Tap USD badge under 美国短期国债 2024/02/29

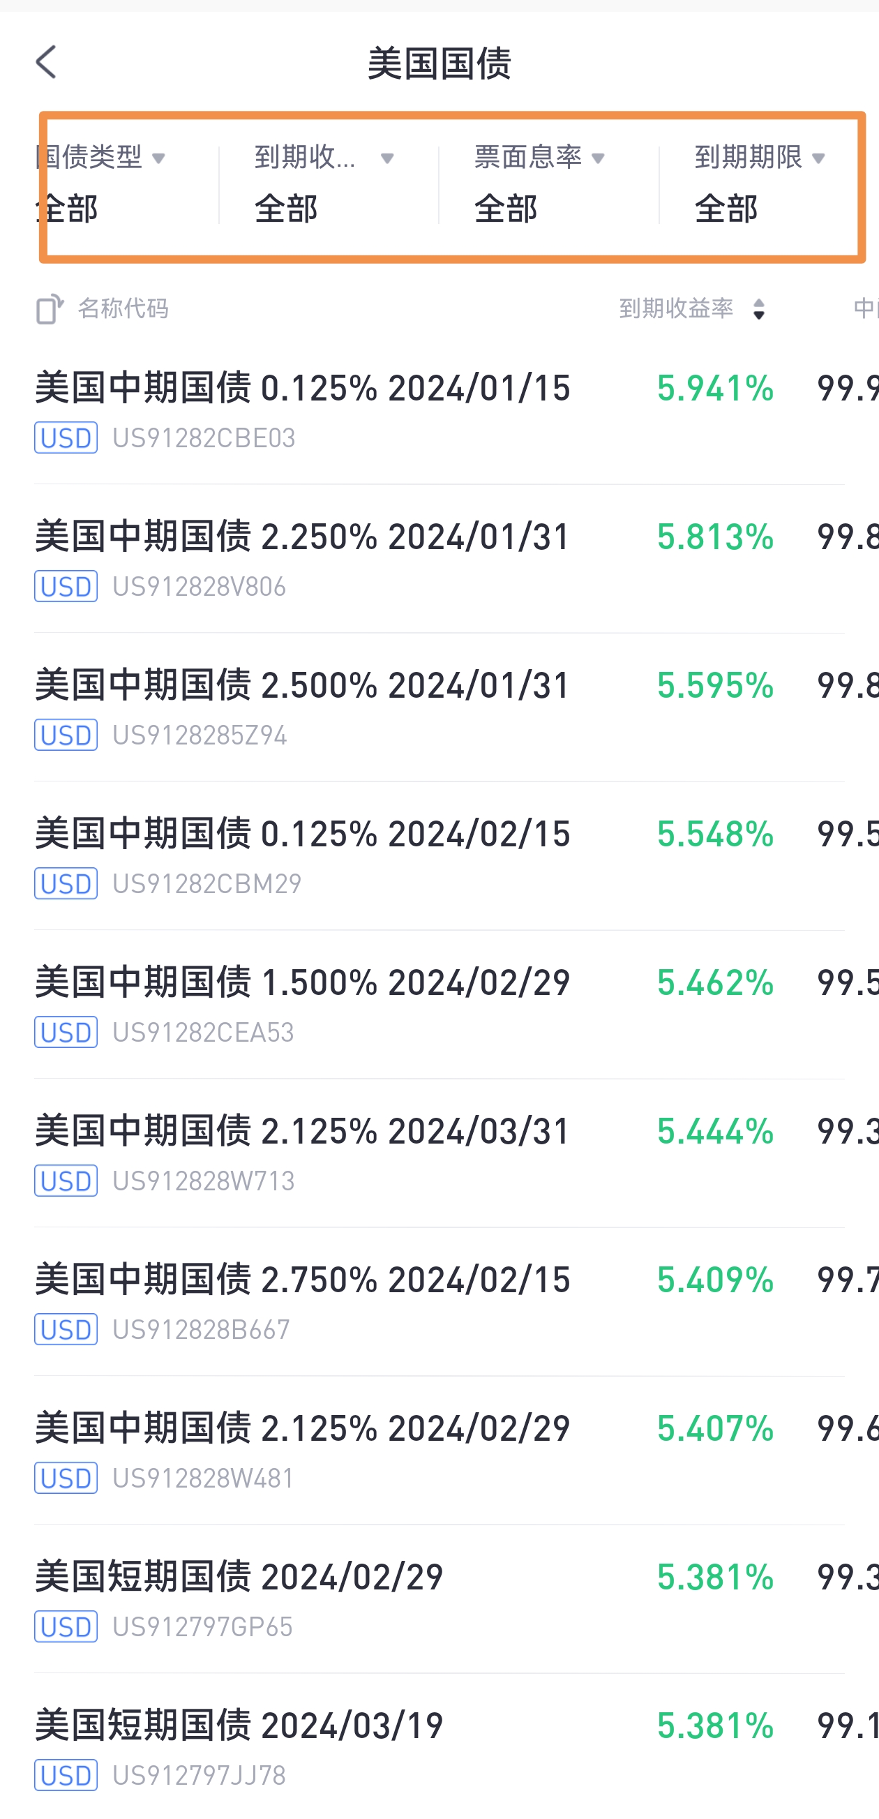[66, 1626]
